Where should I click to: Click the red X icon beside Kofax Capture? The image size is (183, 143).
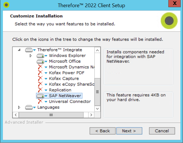pos(40,79)
